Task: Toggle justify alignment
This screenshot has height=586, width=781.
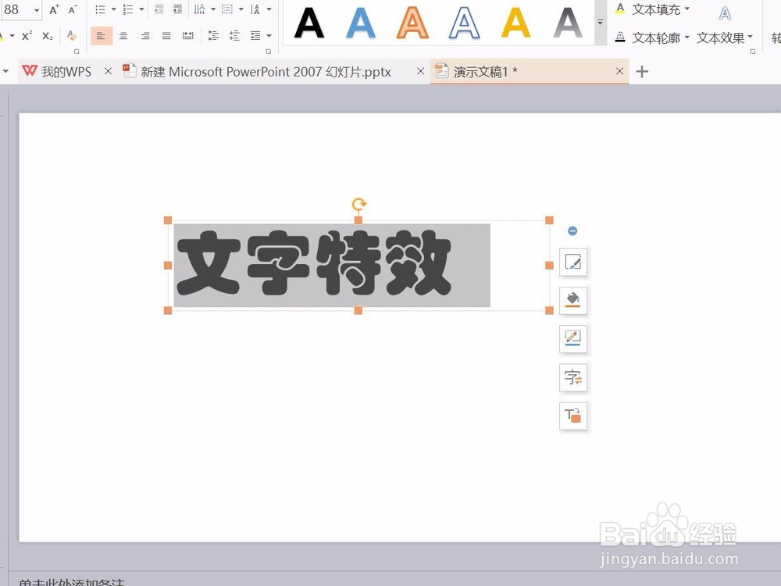Action: 165,34
